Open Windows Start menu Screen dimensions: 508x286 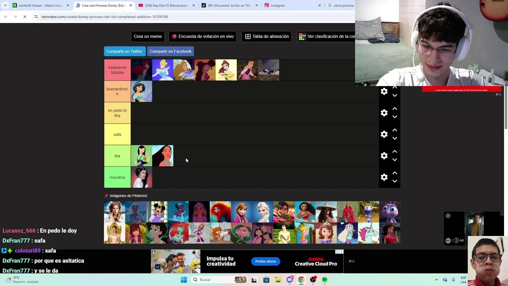tap(183, 280)
